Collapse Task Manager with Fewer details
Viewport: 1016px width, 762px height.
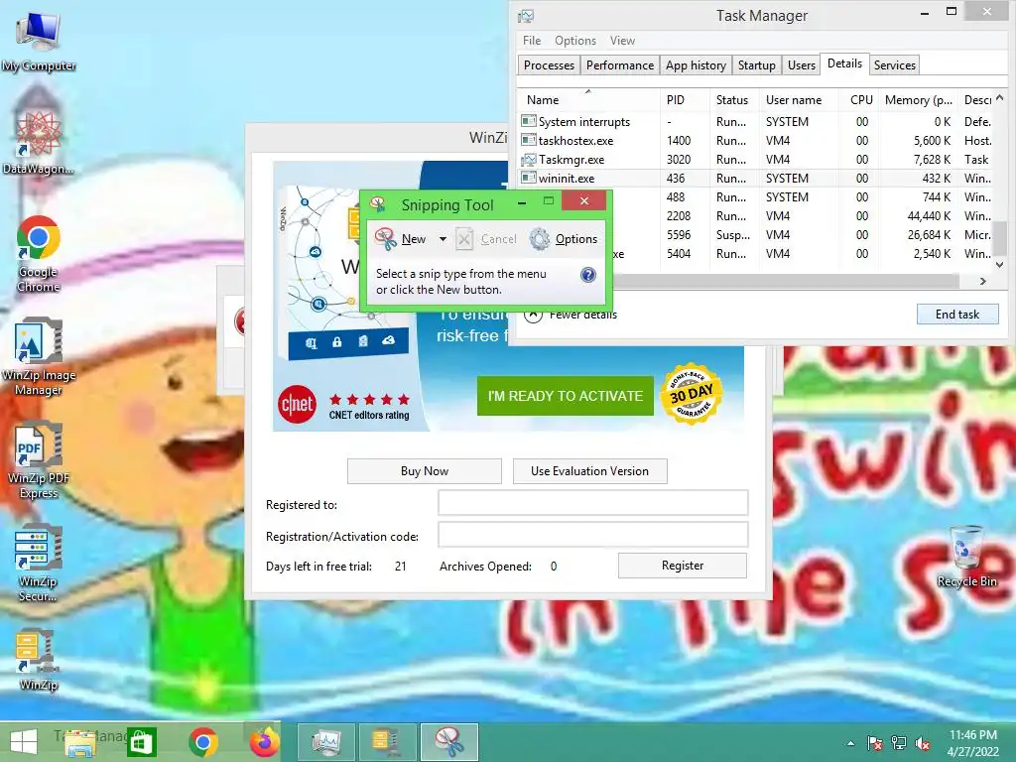click(572, 315)
